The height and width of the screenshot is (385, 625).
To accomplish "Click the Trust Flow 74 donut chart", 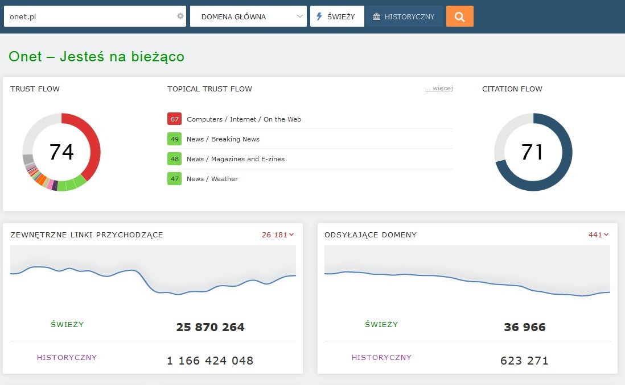I will (x=61, y=152).
